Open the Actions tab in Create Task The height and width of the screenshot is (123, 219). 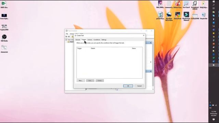tap(90, 40)
